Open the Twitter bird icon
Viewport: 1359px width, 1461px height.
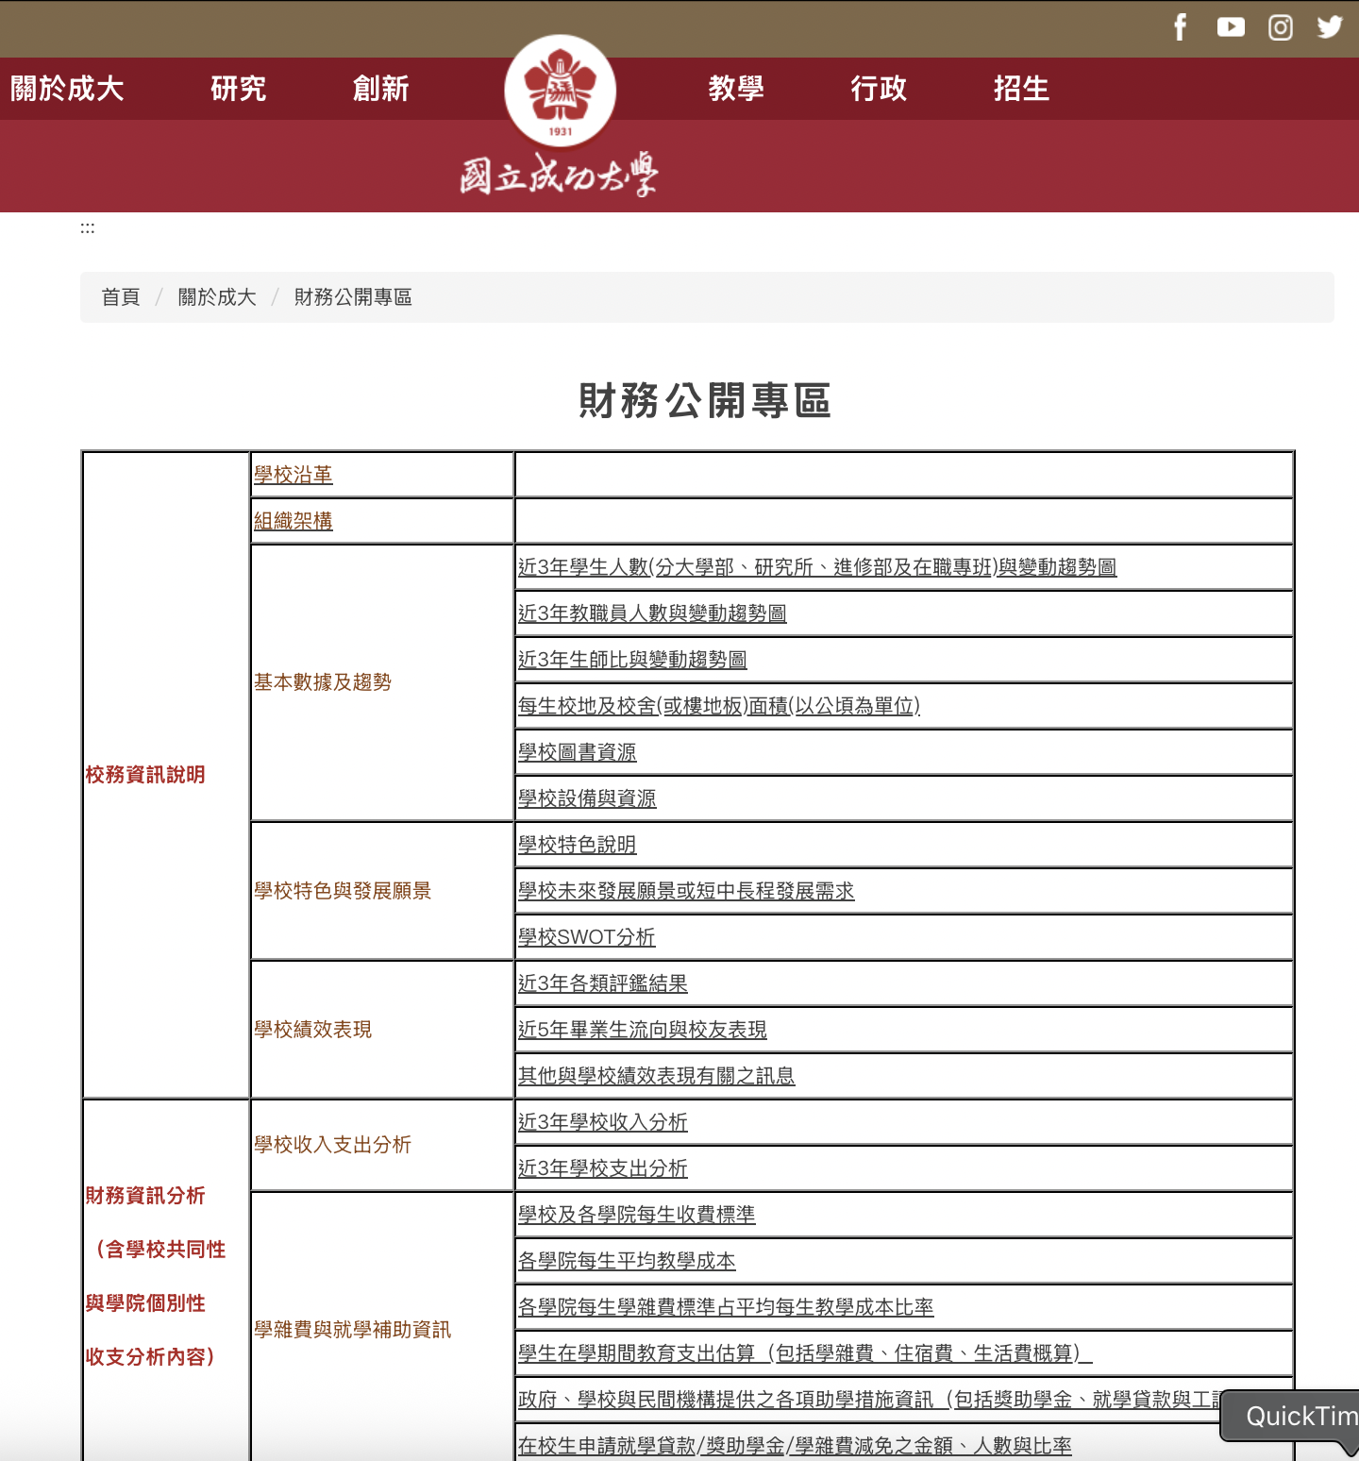point(1330,27)
